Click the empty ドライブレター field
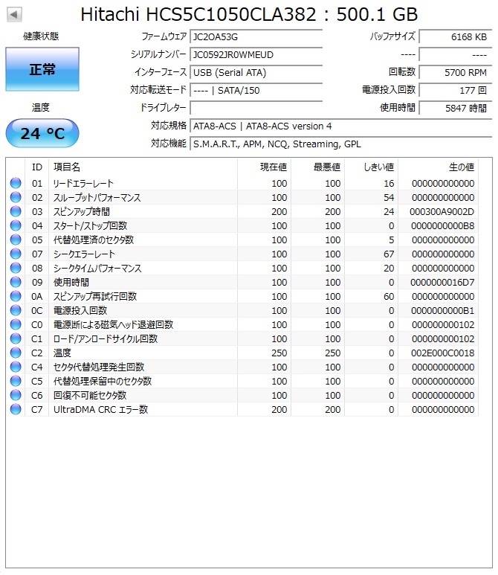The image size is (498, 575). [x=256, y=108]
